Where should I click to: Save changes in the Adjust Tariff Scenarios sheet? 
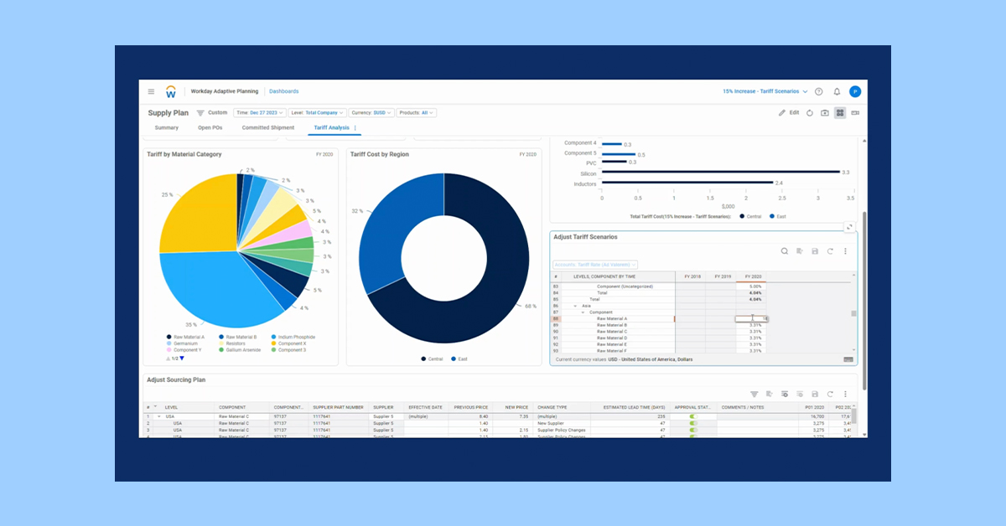[815, 251]
